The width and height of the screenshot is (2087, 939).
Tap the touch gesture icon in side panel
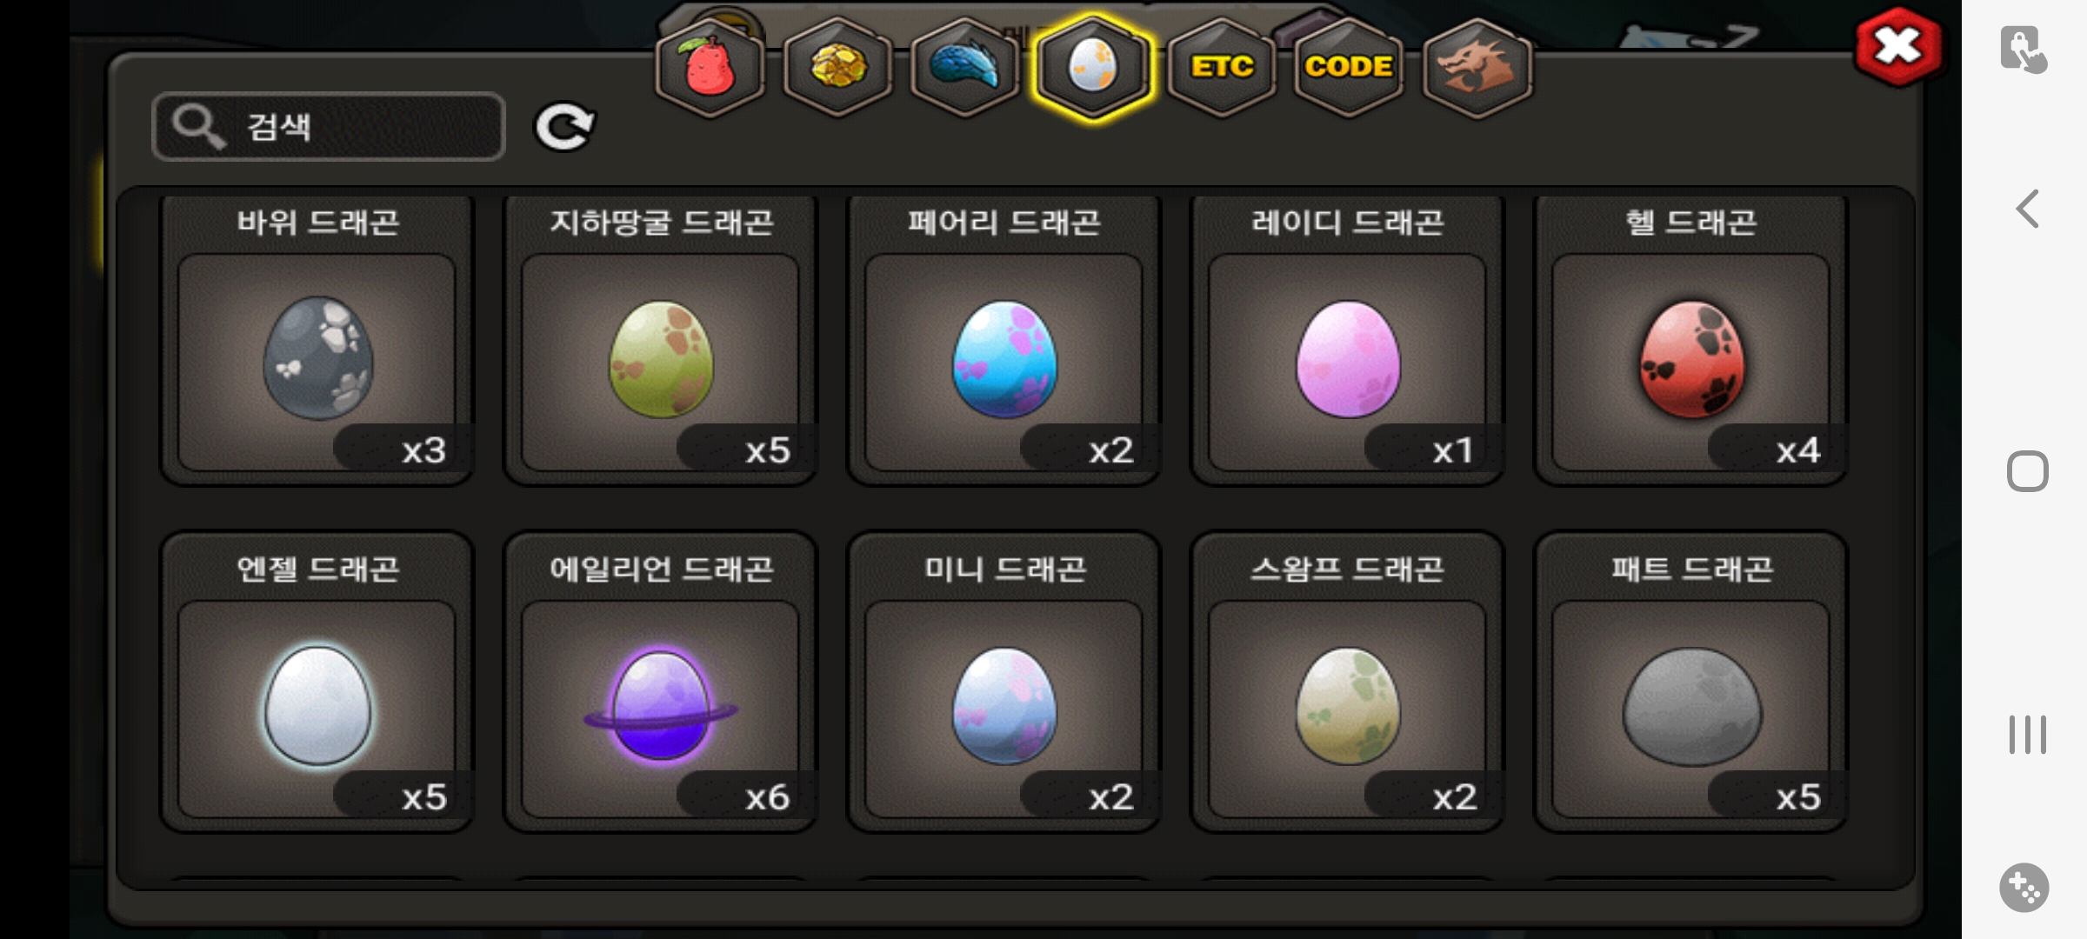coord(2023,49)
